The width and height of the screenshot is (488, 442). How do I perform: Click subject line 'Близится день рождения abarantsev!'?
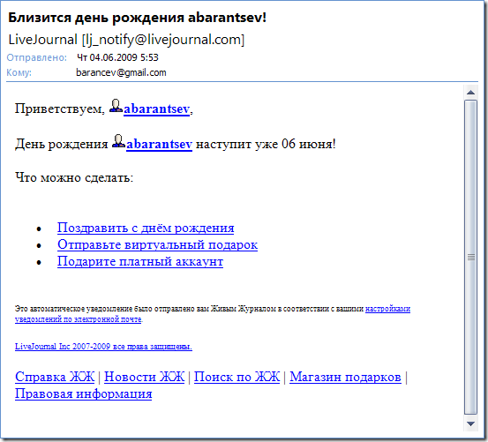tap(138, 18)
